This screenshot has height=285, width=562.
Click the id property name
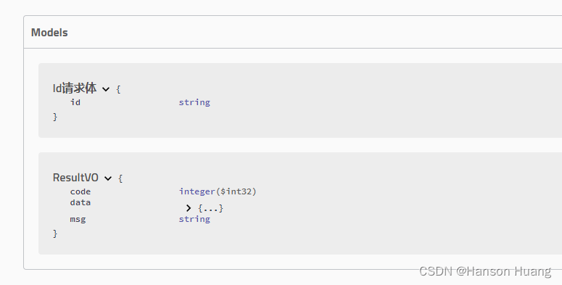pos(75,102)
